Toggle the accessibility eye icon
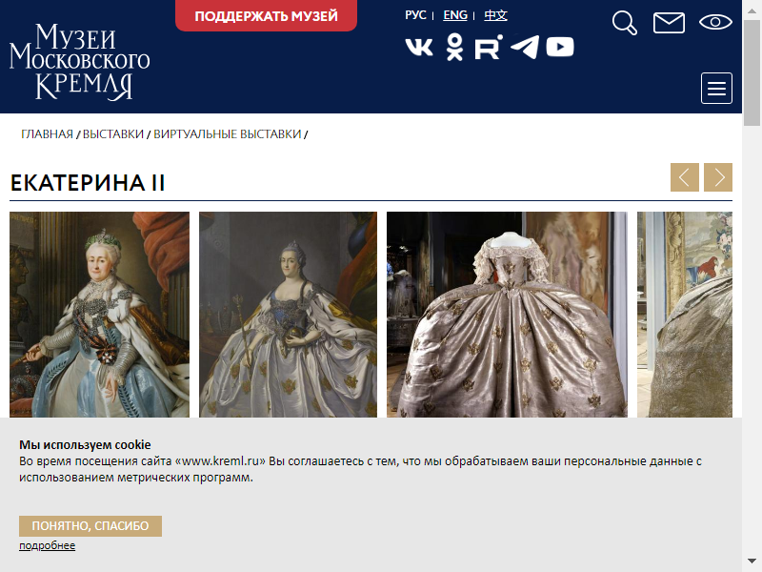Image resolution: width=762 pixels, height=572 pixels. click(715, 22)
